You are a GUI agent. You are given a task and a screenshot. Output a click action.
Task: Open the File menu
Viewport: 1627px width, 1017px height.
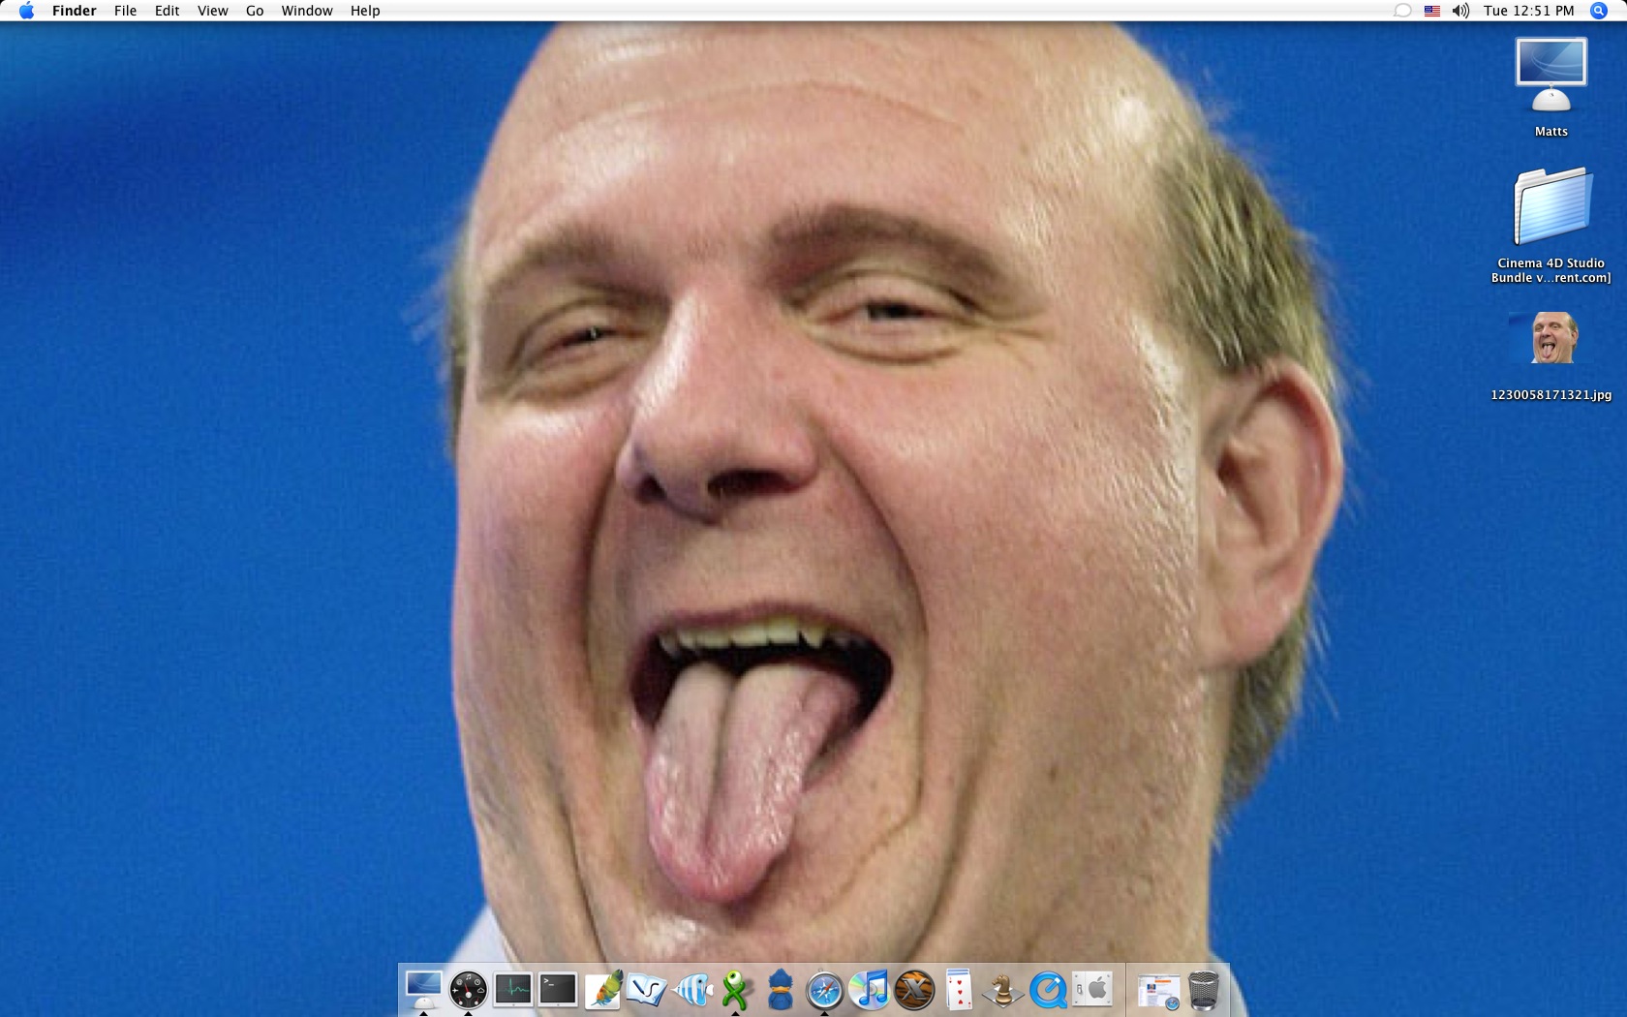tap(125, 11)
